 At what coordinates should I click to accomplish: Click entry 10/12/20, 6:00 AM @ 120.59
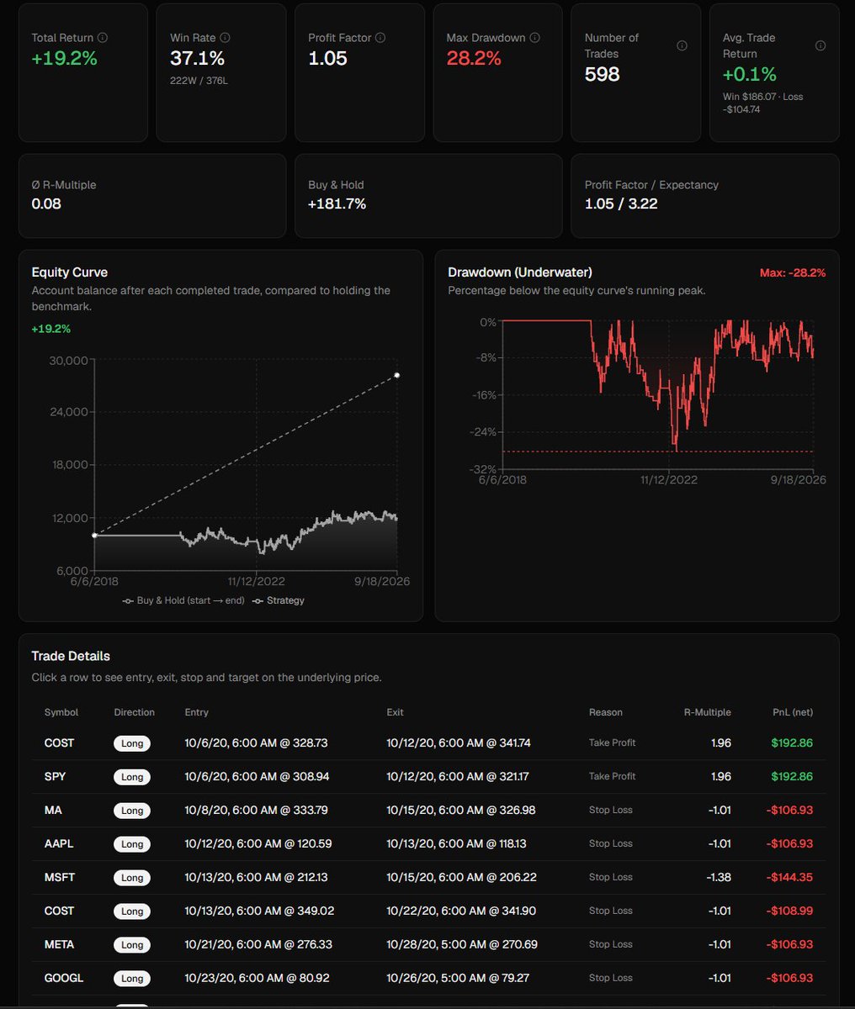point(257,844)
